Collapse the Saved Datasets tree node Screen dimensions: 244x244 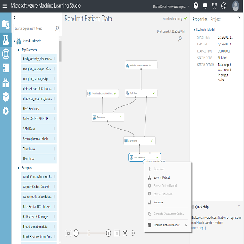pyautogui.click(x=15, y=41)
